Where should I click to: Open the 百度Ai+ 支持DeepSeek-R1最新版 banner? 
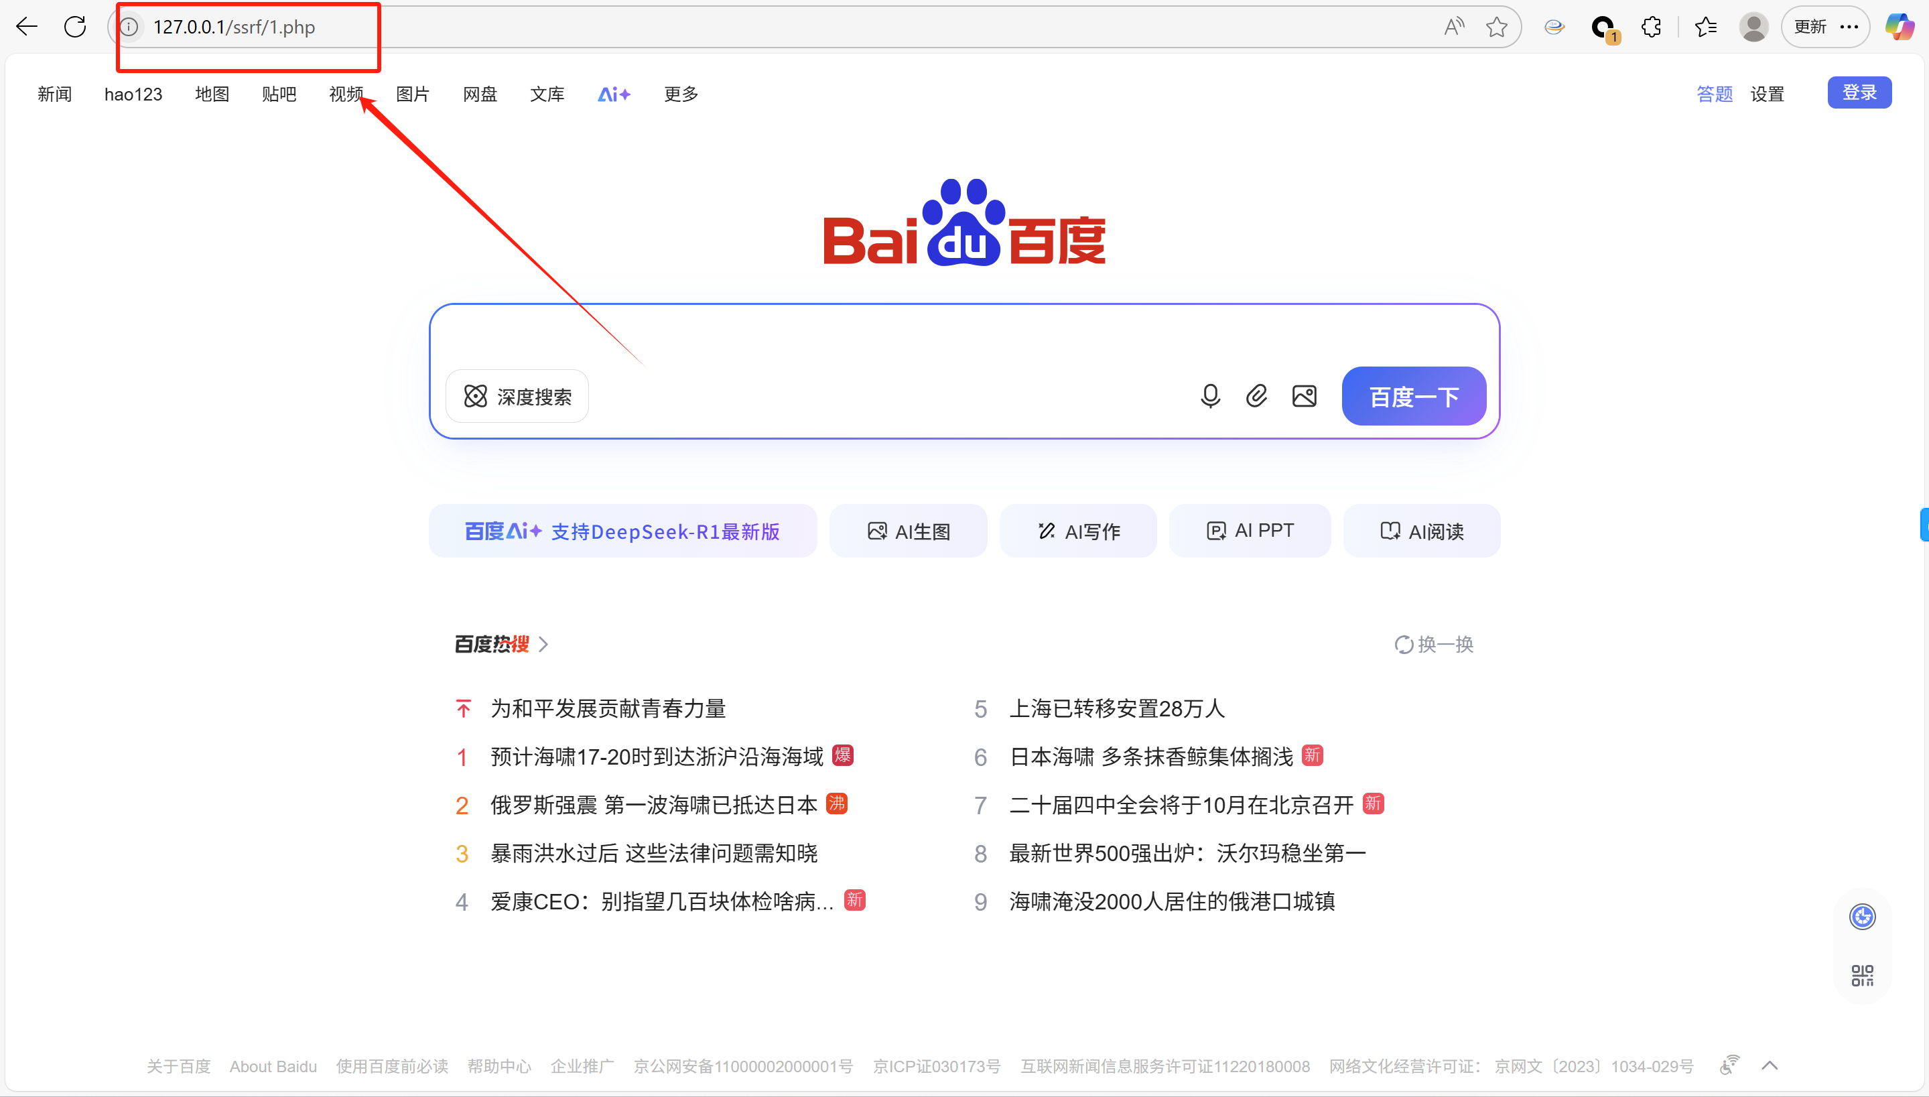(623, 531)
